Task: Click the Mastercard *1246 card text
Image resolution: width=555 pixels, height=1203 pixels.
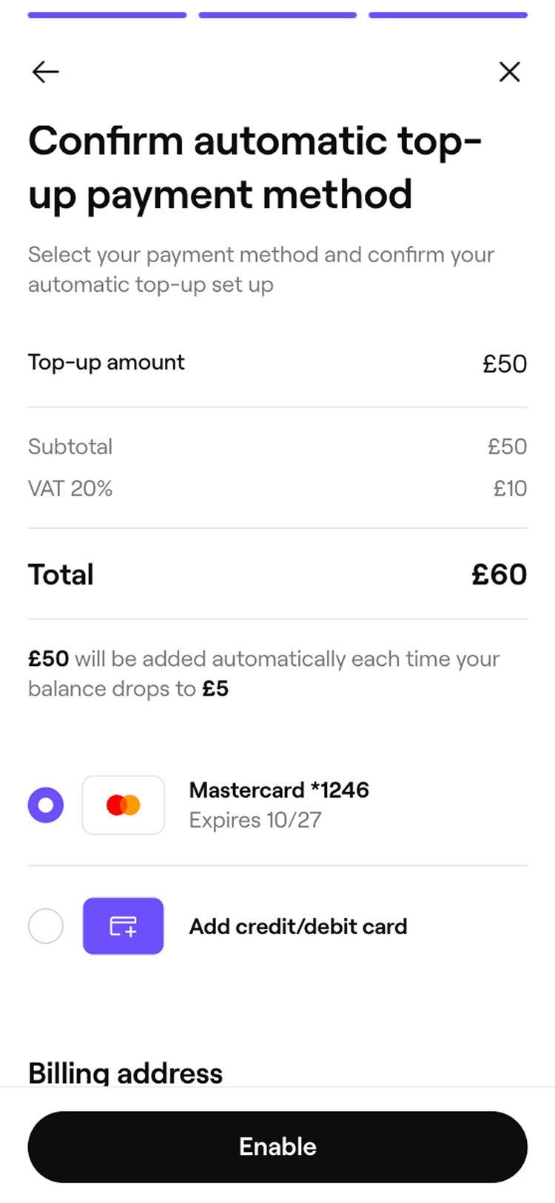Action: coord(279,790)
